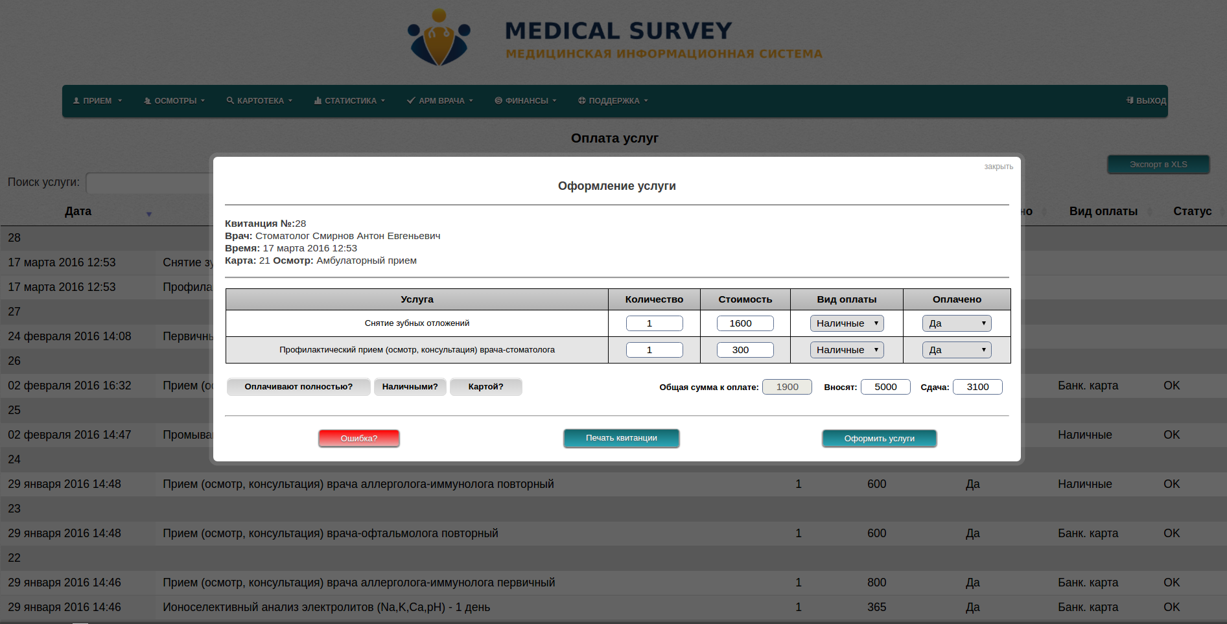Expand payment type dropdown for Снятие зубных отложений
Image resolution: width=1227 pixels, height=624 pixels.
847,323
